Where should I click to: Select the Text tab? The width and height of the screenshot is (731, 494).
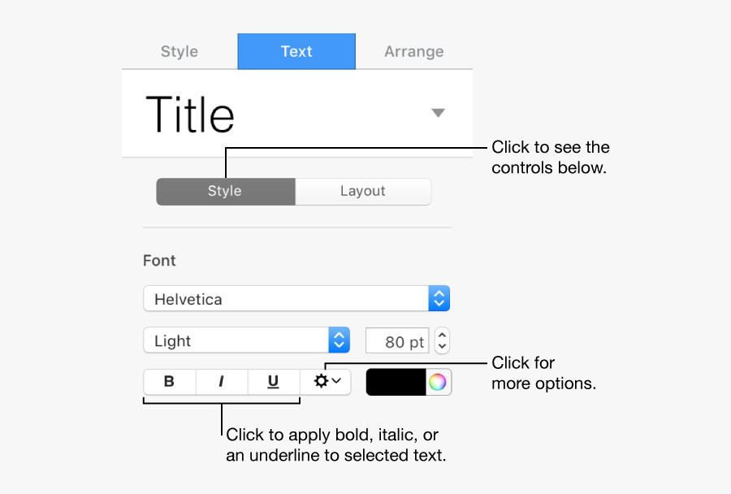pos(296,51)
